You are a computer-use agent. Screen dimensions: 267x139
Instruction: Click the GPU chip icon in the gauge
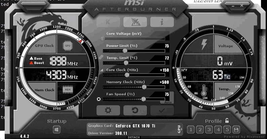68,46
